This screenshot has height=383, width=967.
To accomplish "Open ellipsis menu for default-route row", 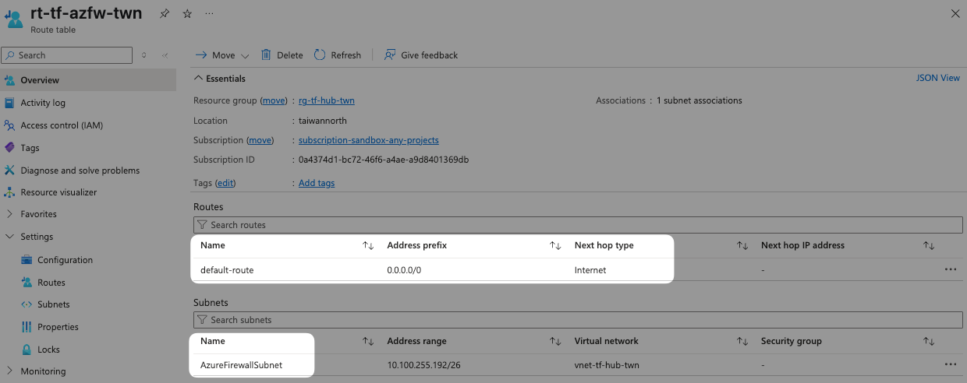I will click(950, 269).
